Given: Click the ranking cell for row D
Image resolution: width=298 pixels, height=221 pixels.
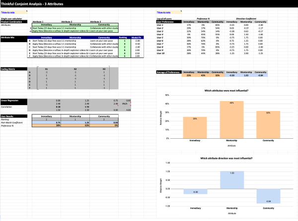Looking at the screenshot, I should point(125,50).
